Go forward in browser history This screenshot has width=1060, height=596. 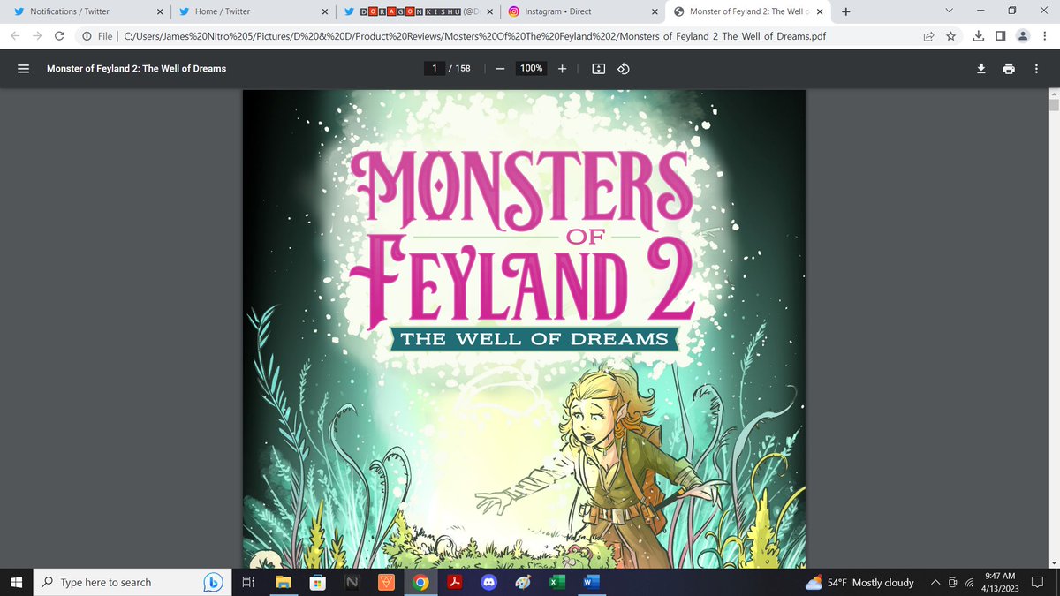pos(38,36)
